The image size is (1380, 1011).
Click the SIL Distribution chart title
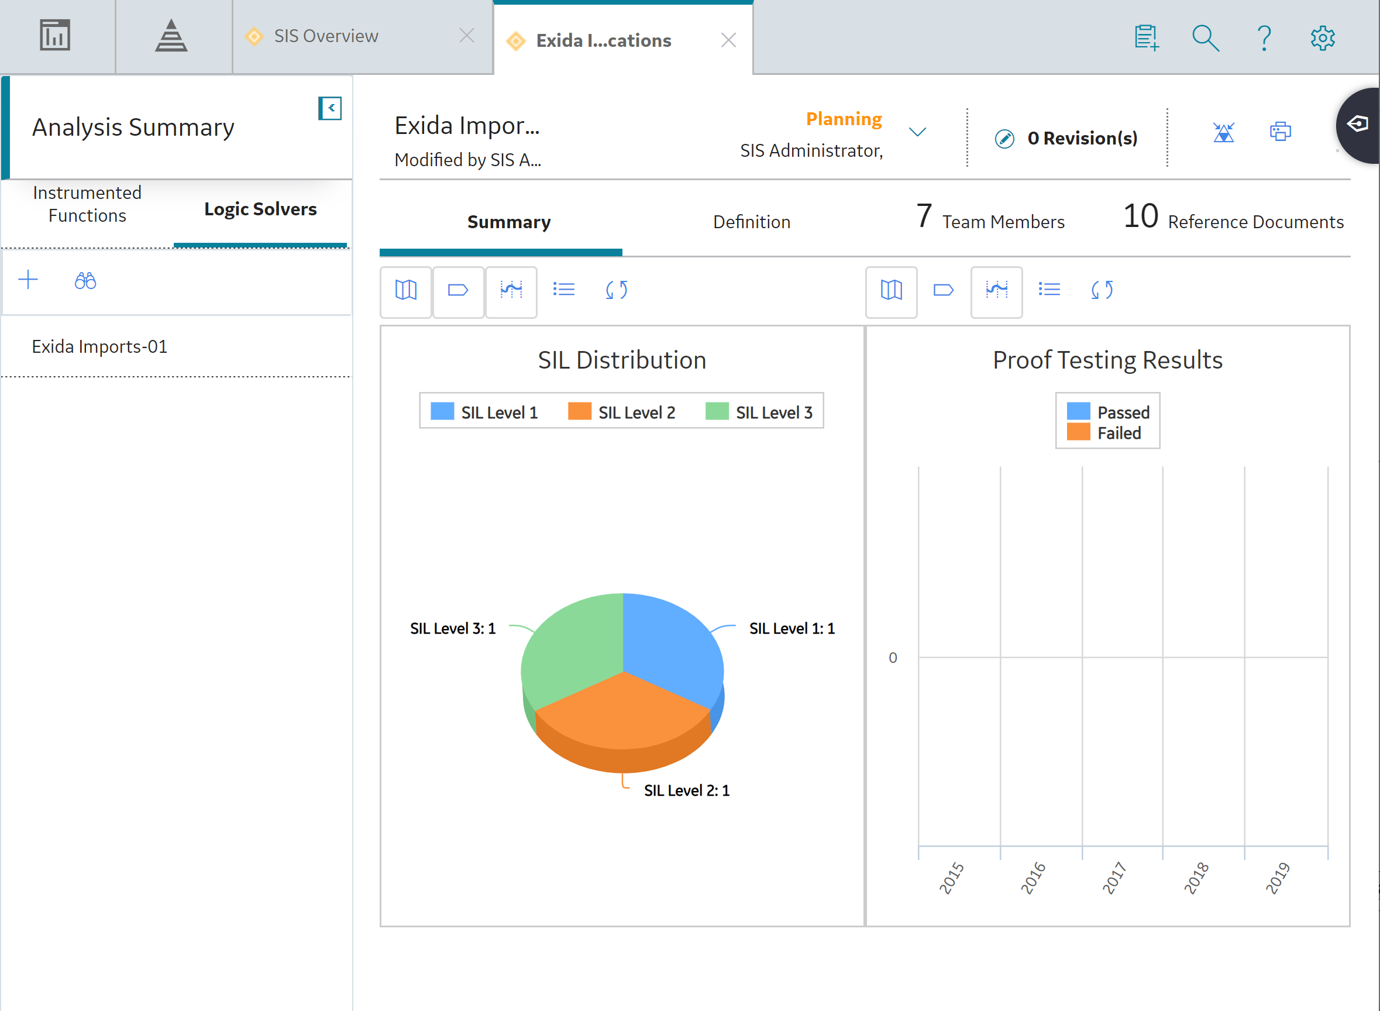pos(622,360)
